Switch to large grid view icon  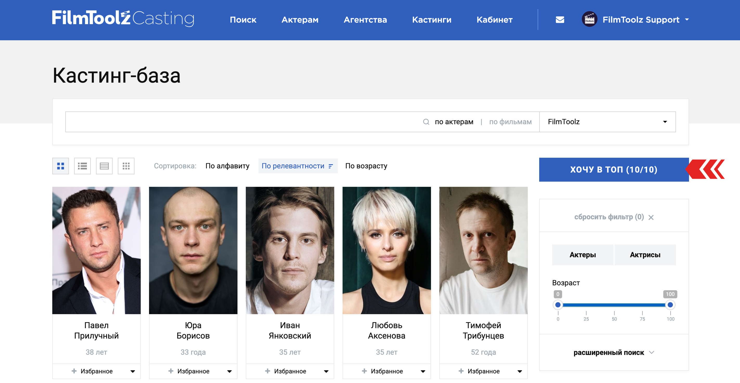tap(60, 166)
